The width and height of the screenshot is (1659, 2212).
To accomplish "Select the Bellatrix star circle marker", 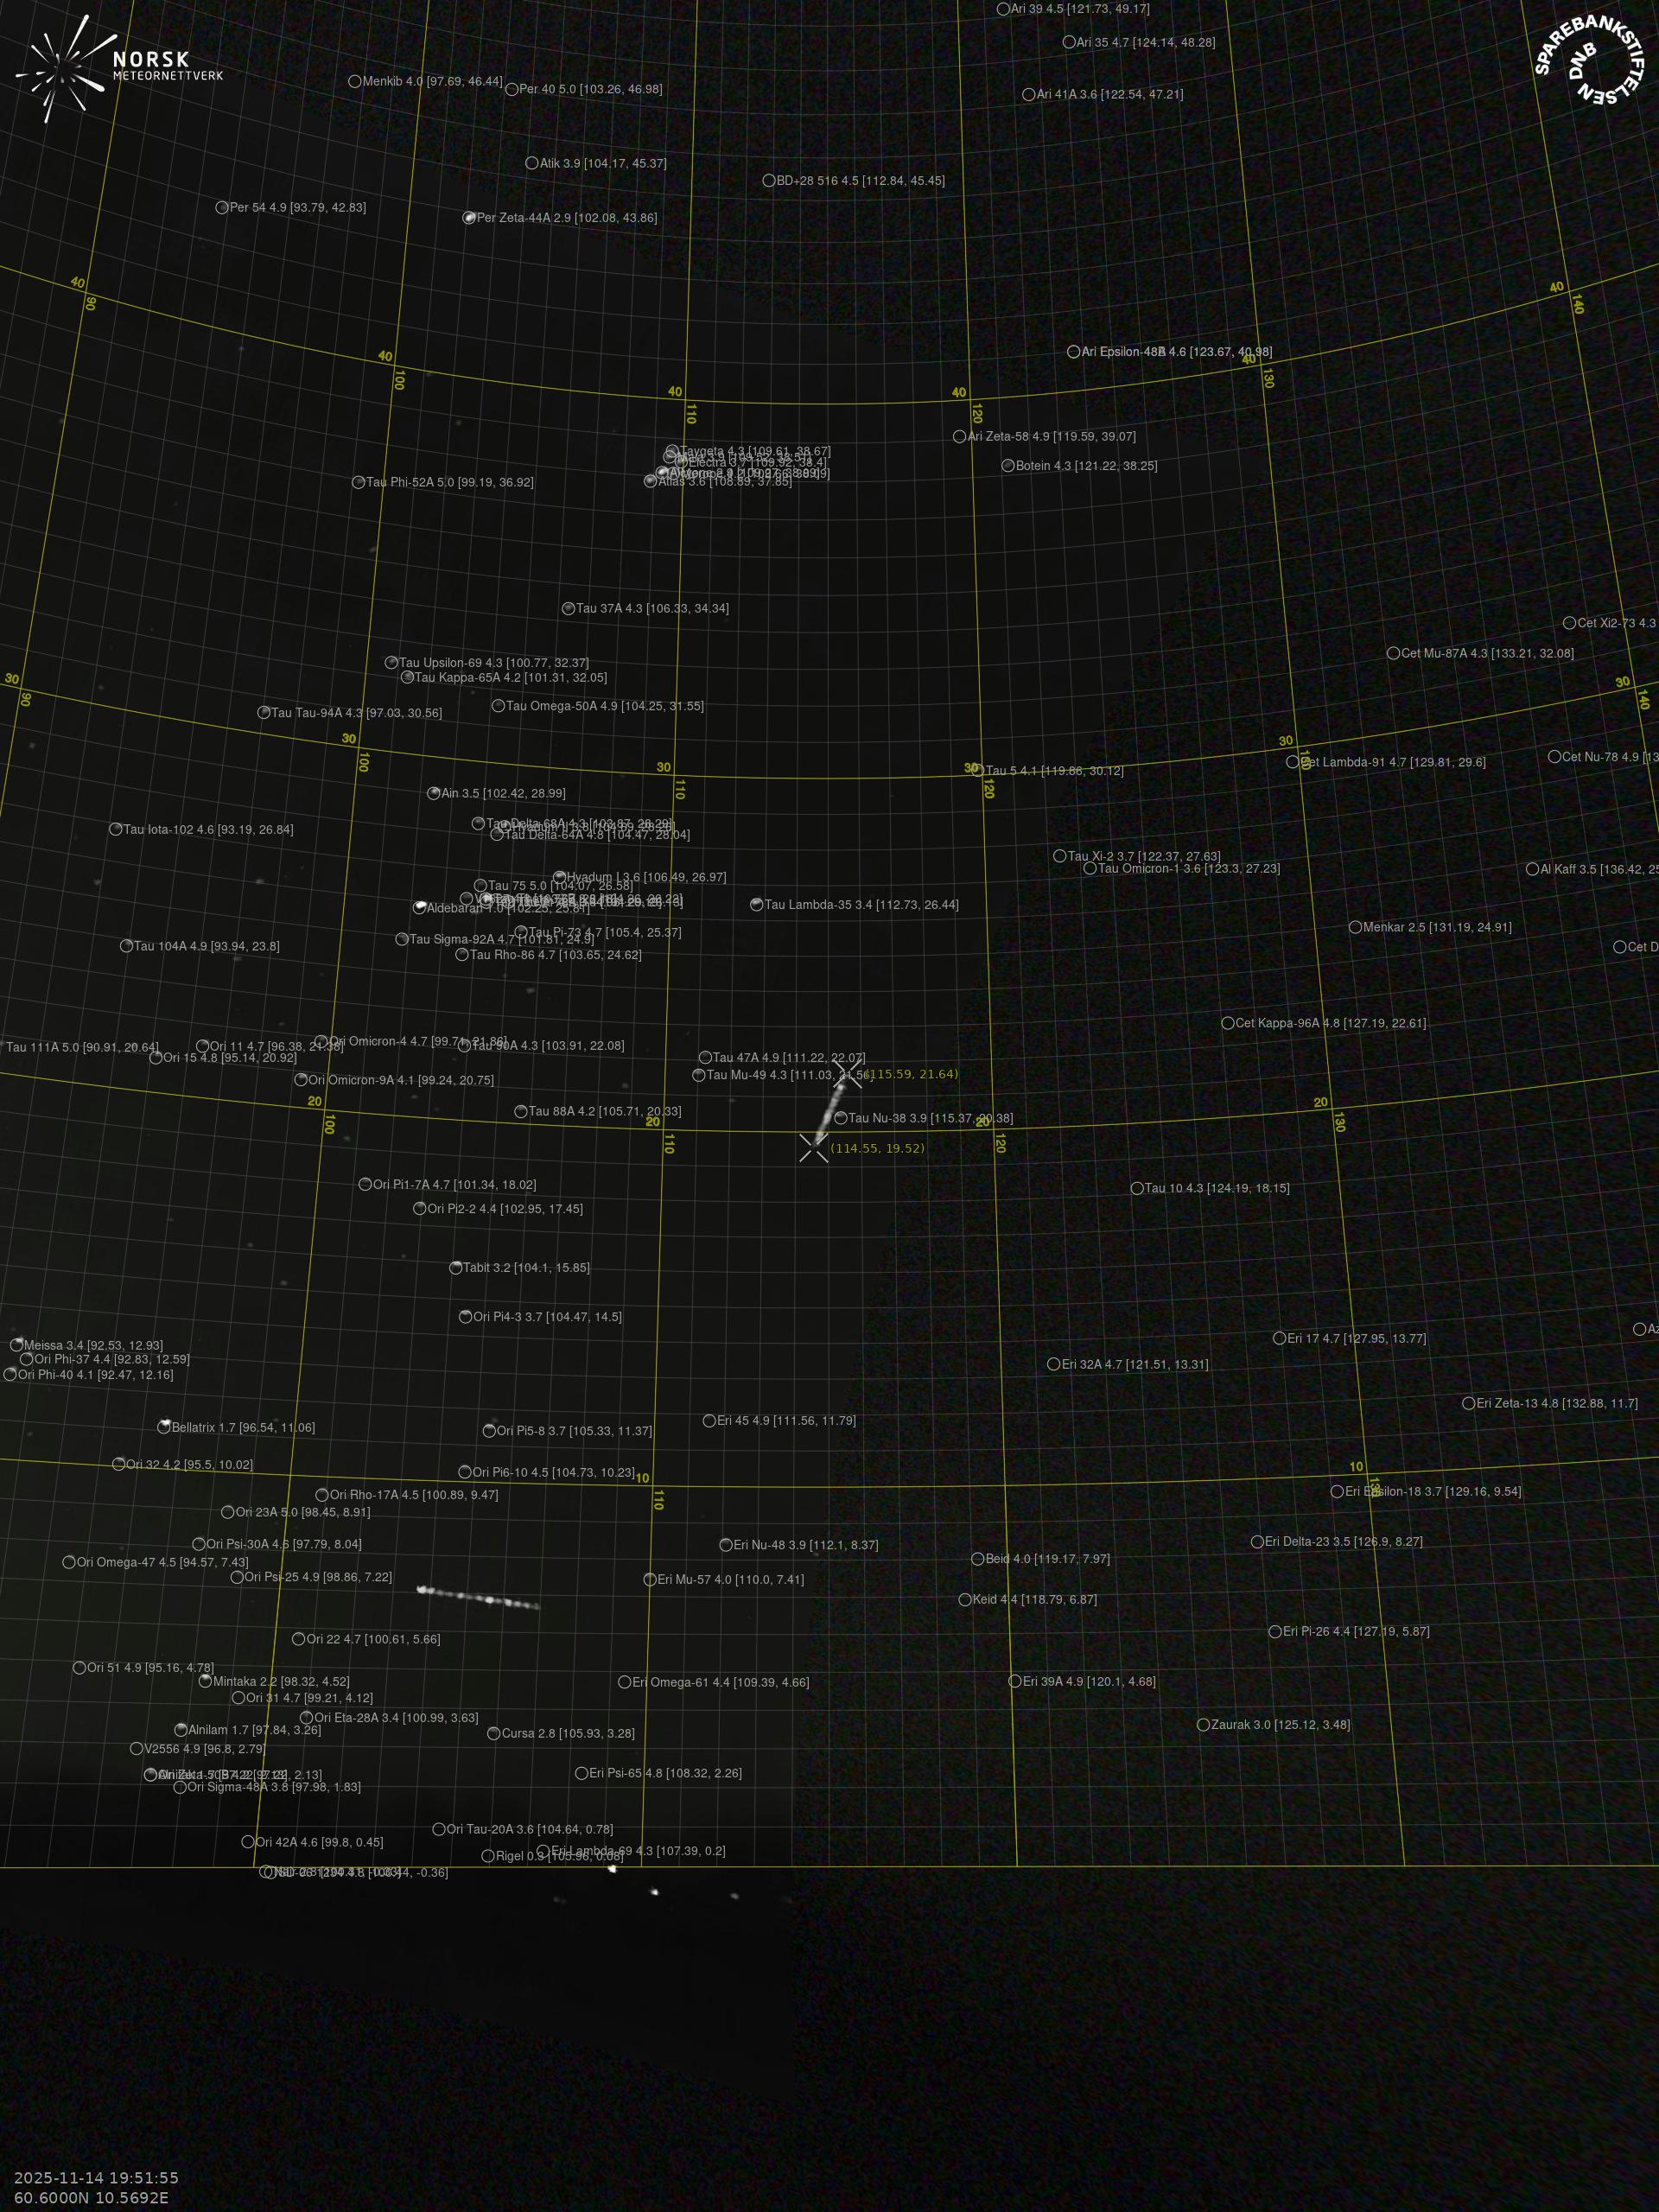I will click(x=164, y=1427).
